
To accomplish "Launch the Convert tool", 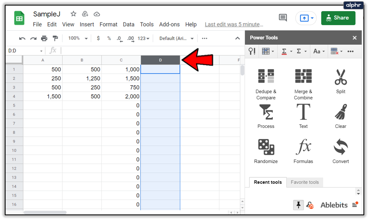I will [x=340, y=151].
